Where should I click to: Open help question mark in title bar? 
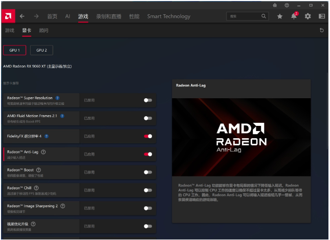pos(287,5)
